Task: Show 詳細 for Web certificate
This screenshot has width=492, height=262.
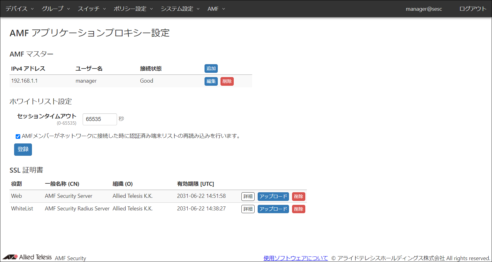Action: [248, 197]
